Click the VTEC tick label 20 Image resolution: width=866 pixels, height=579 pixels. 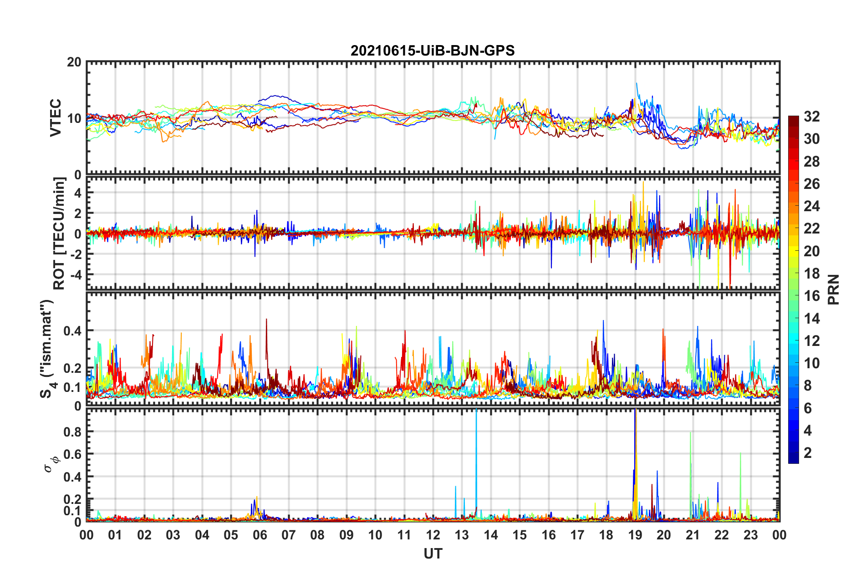point(74,62)
